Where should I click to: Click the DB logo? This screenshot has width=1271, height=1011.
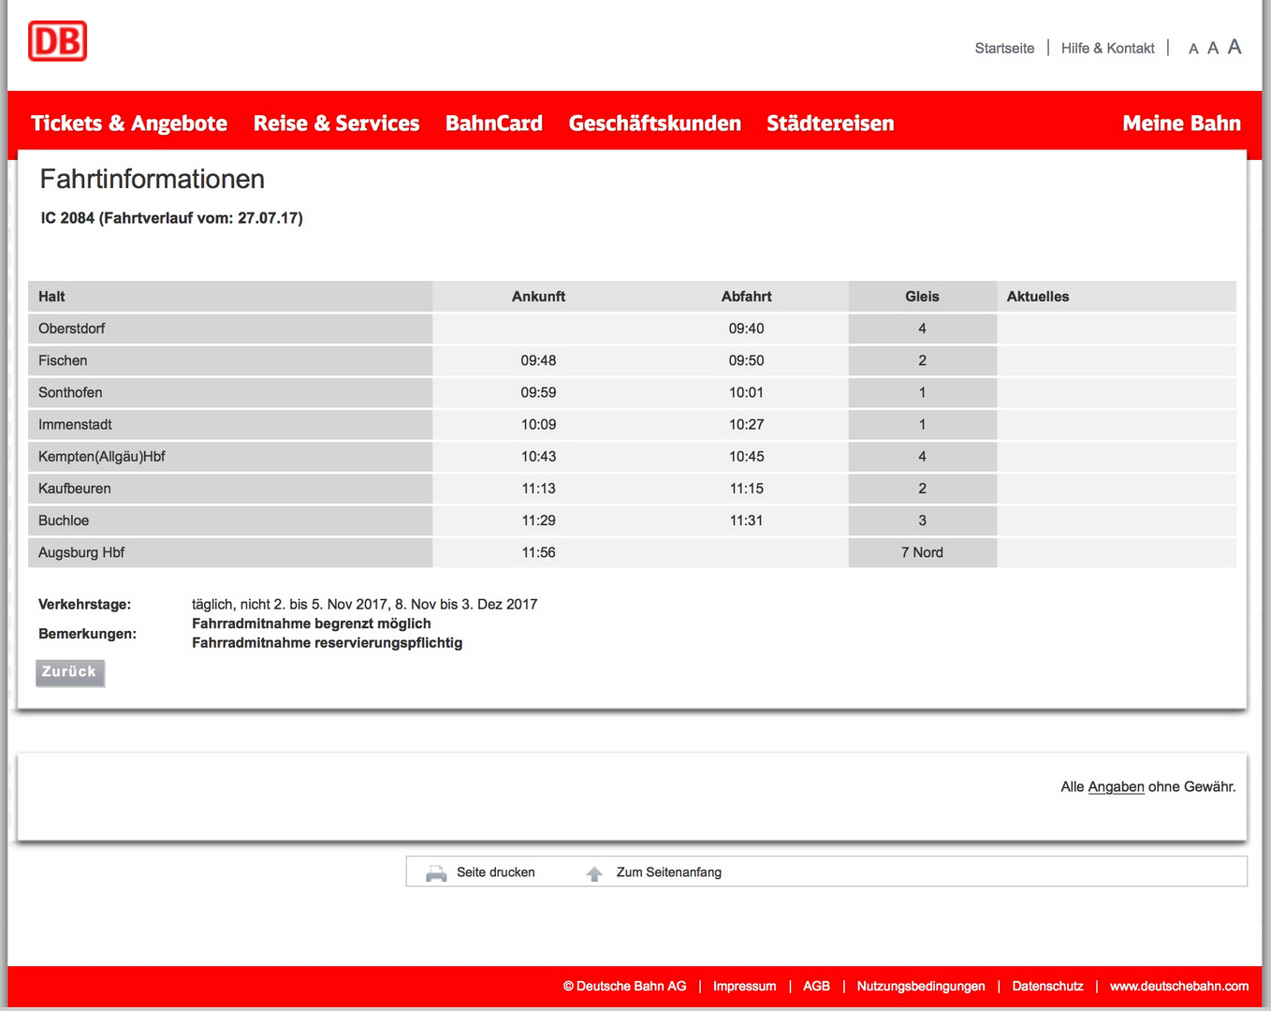pos(57,41)
